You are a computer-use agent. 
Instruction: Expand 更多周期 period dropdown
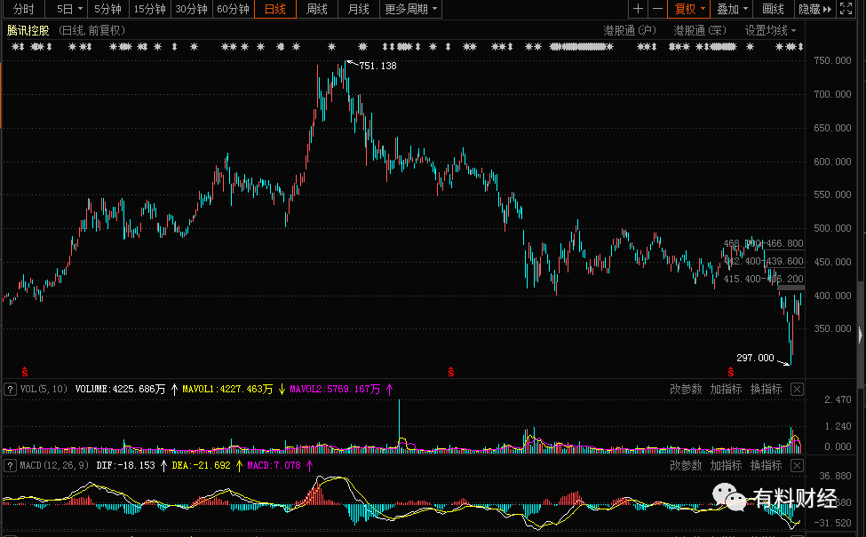[x=411, y=9]
